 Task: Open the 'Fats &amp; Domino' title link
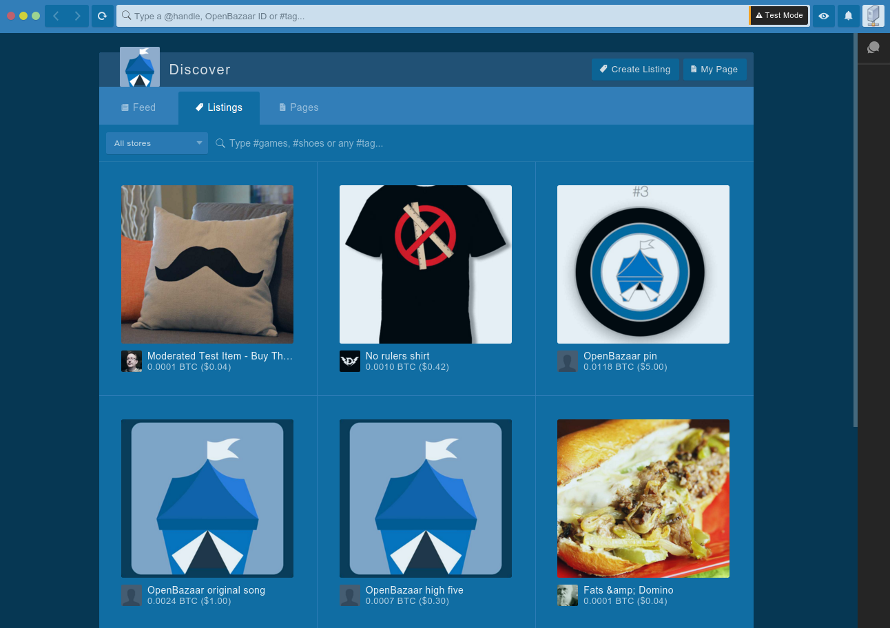[628, 590]
